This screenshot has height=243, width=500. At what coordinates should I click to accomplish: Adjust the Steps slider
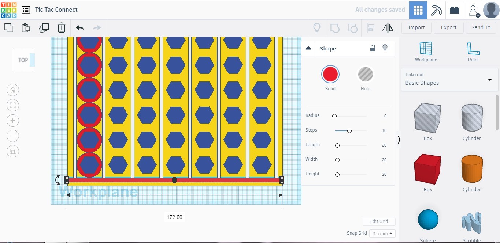349,130
